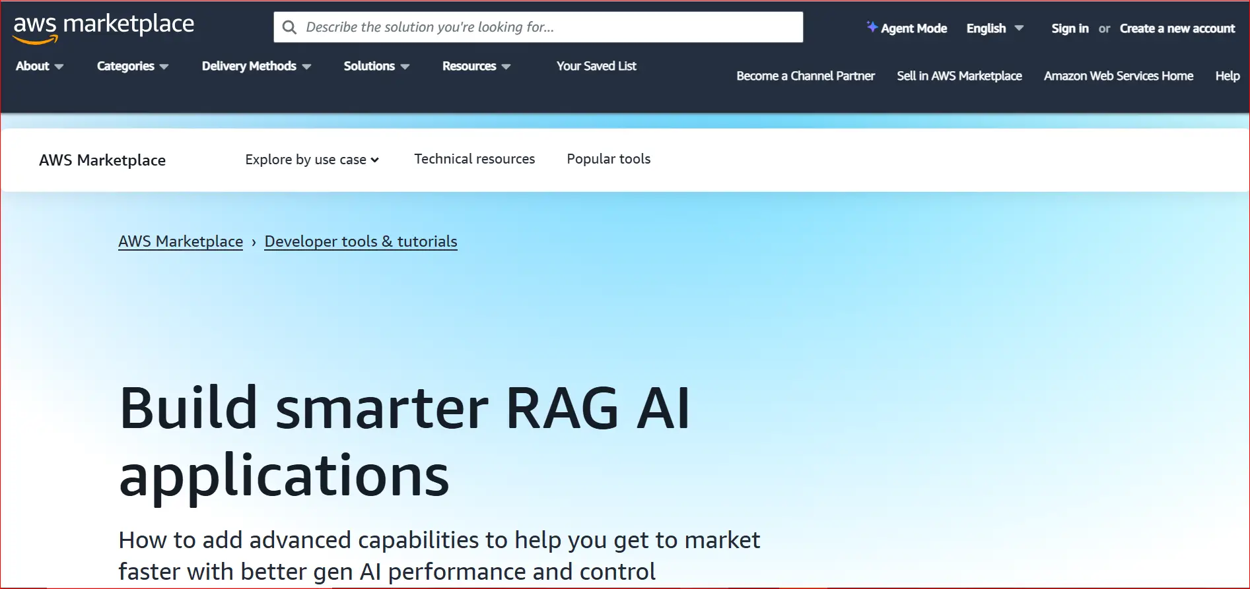Type in the solution search field
Viewport: 1250px width, 589px height.
click(548, 28)
